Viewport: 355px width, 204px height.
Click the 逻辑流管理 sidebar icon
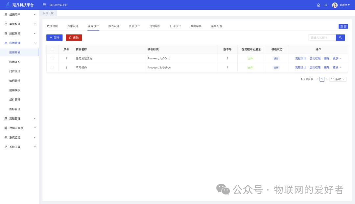click(x=6, y=128)
